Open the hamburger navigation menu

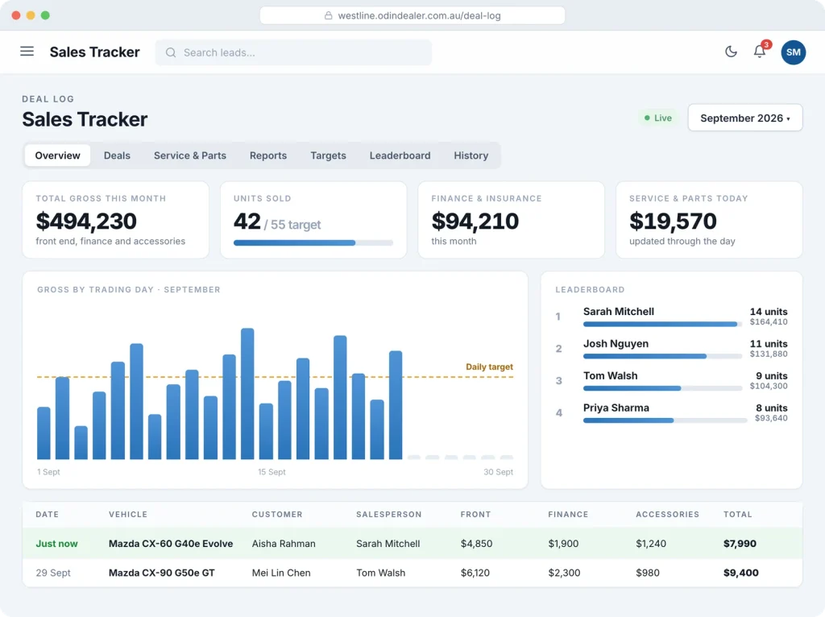point(27,52)
